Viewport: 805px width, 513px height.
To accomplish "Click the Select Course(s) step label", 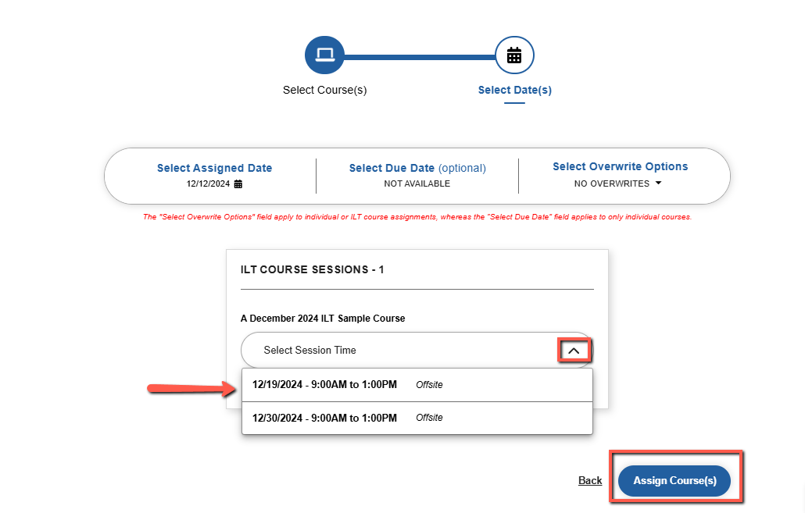I will tap(324, 90).
